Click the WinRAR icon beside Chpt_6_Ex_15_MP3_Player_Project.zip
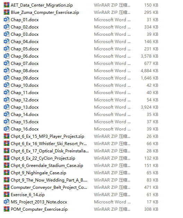The image size is (183, 218). [x=7, y=136]
